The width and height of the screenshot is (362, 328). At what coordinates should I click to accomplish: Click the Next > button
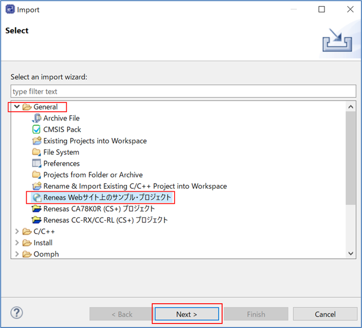[187, 314]
